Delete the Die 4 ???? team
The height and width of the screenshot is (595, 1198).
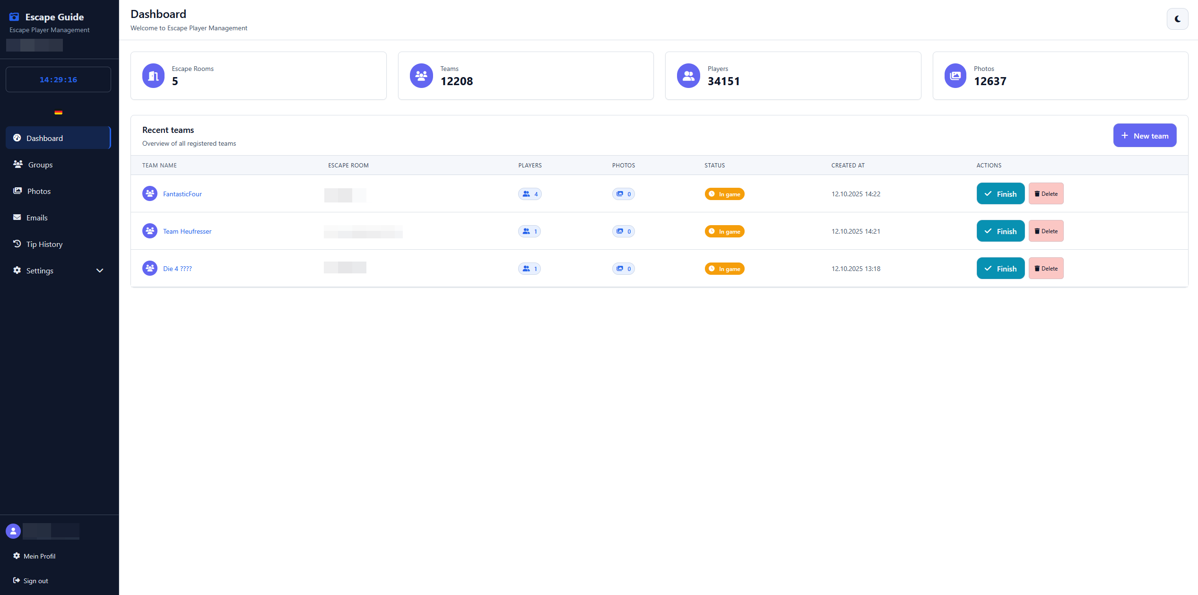point(1046,268)
